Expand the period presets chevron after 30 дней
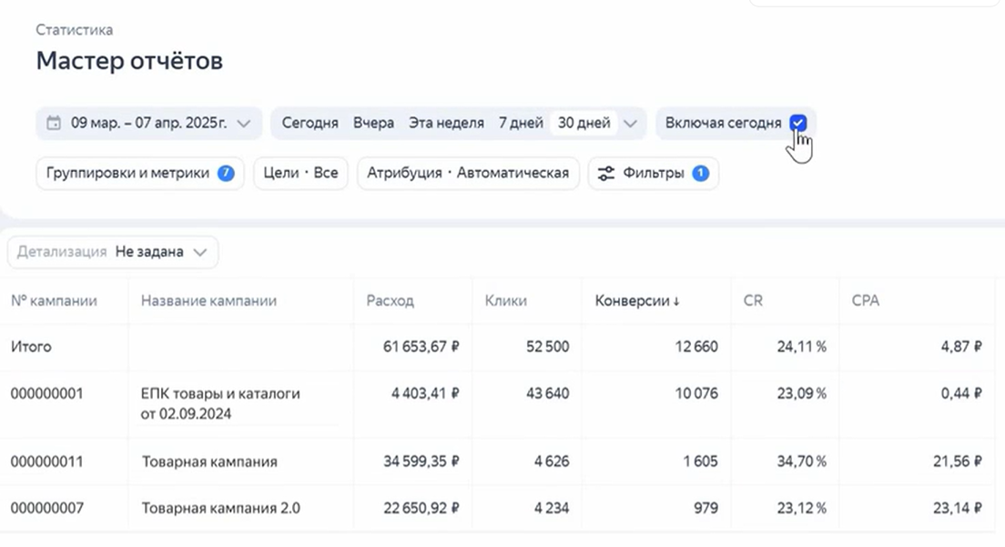Screen dimensions: 1005x547 pos(632,123)
